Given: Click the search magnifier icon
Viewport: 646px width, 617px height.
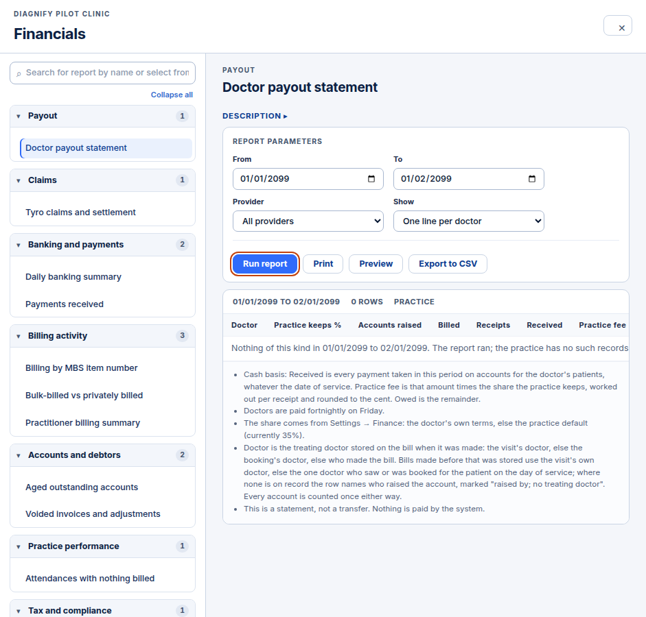Looking at the screenshot, I should (19, 73).
